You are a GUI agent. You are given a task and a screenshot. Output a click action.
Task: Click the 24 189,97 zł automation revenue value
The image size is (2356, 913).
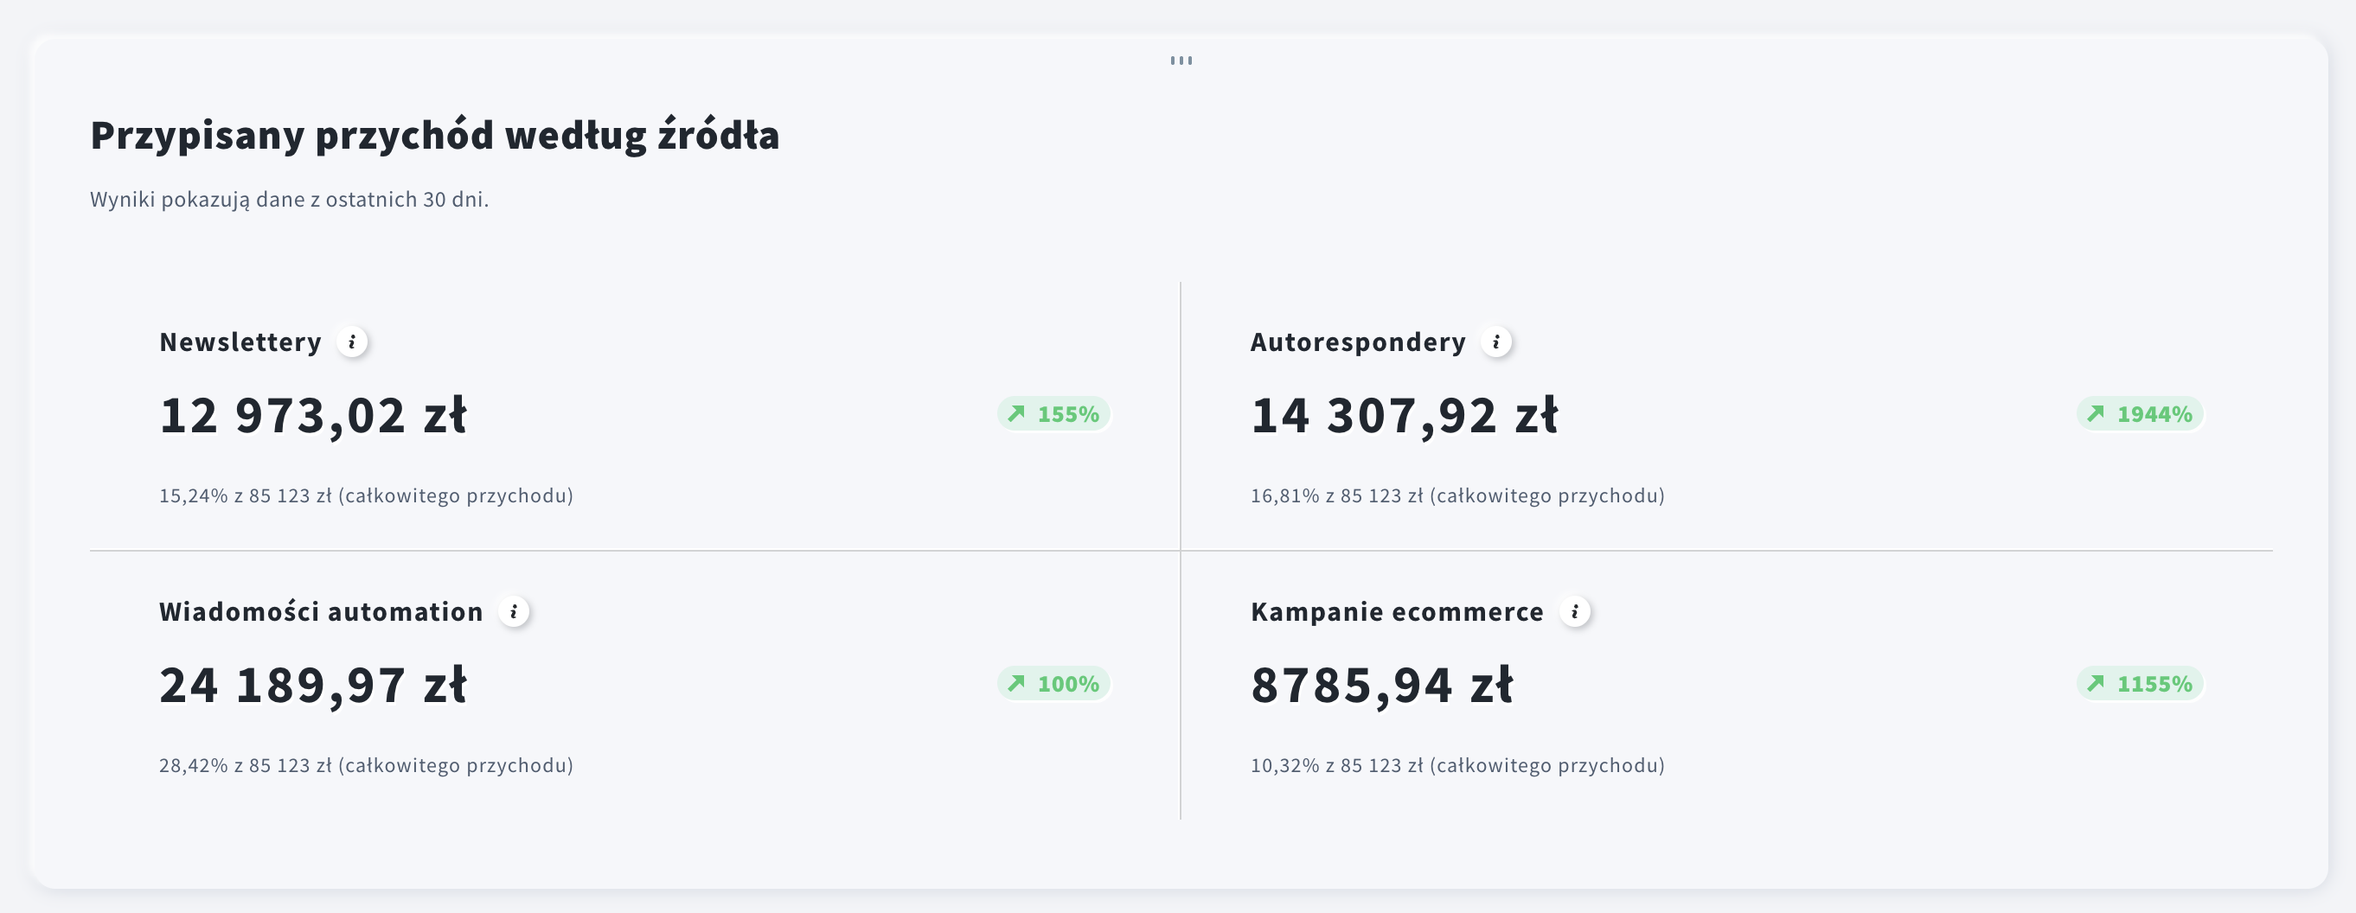313,686
